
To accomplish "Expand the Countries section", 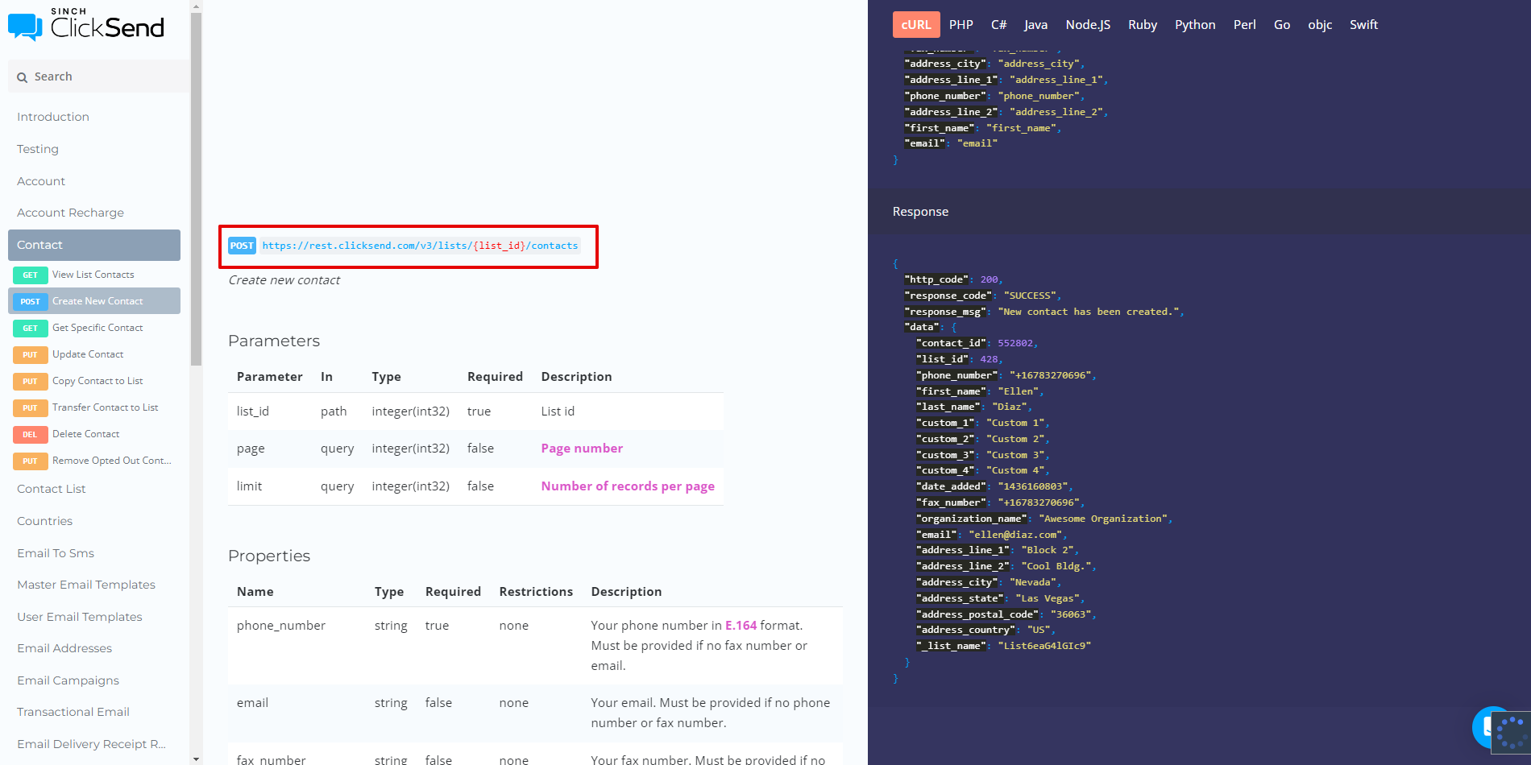I will [x=45, y=521].
